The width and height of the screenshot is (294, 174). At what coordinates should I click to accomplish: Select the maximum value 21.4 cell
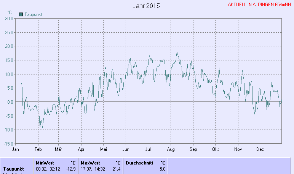tap(116, 169)
